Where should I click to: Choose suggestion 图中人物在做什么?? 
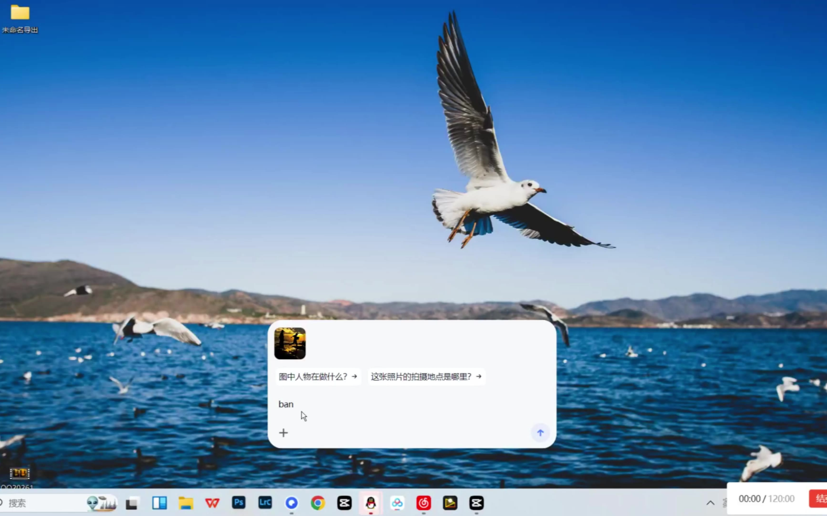click(x=318, y=377)
